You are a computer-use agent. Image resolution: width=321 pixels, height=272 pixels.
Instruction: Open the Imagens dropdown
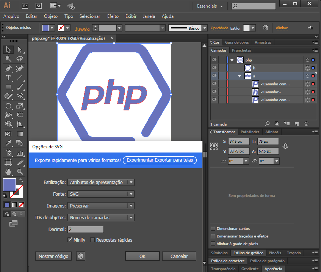coord(101,206)
